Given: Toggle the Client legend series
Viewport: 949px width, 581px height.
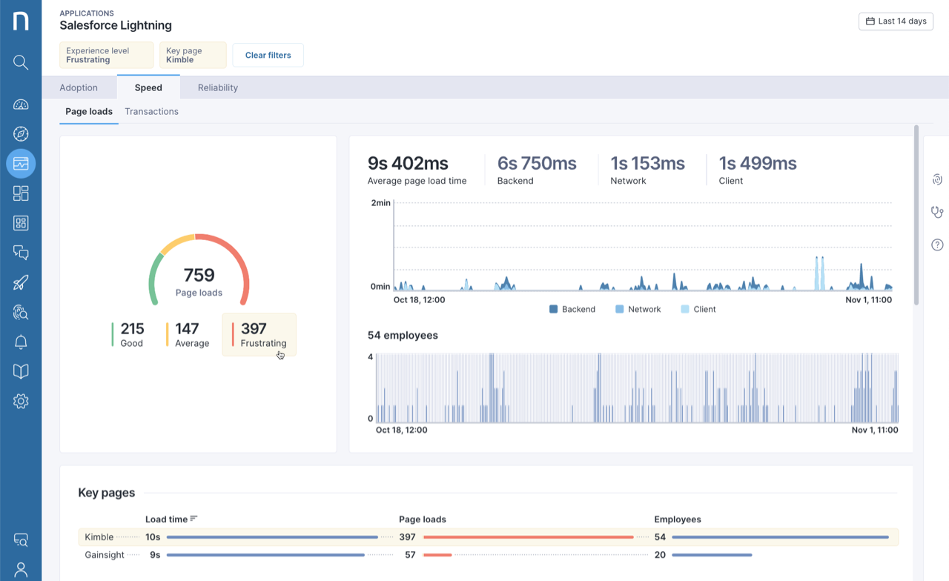Looking at the screenshot, I should point(698,309).
